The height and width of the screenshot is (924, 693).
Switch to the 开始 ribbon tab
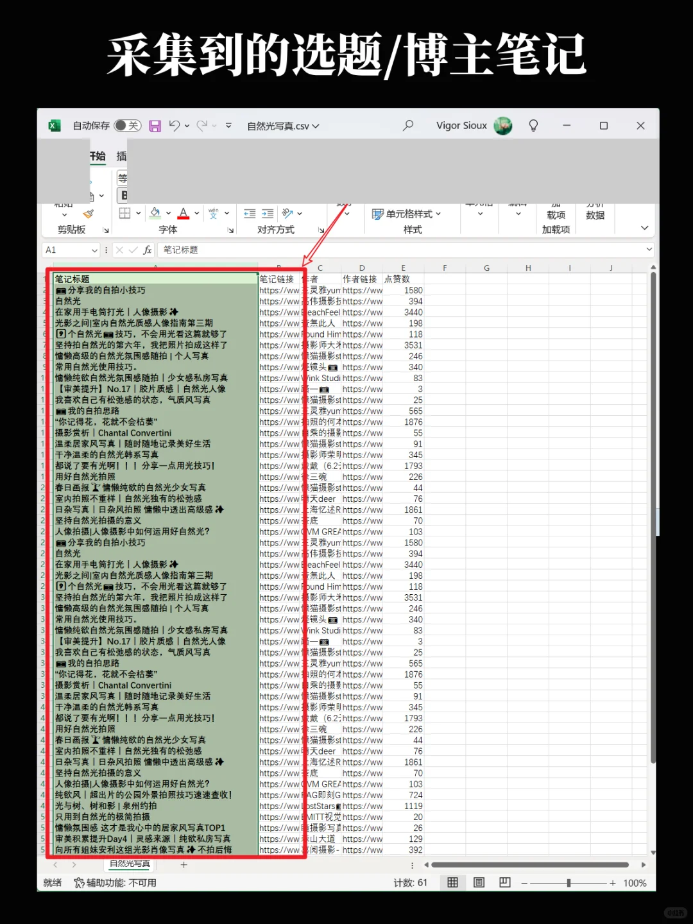tap(98, 156)
